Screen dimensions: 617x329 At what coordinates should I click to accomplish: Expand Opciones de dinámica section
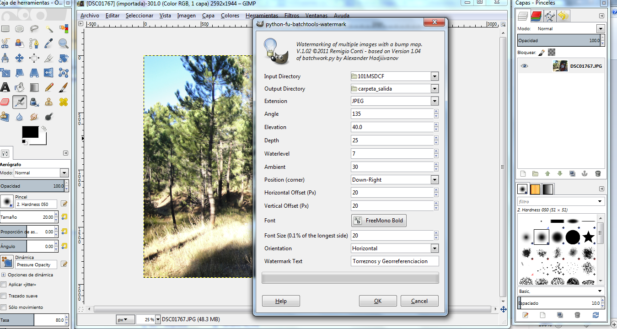click(x=4, y=275)
